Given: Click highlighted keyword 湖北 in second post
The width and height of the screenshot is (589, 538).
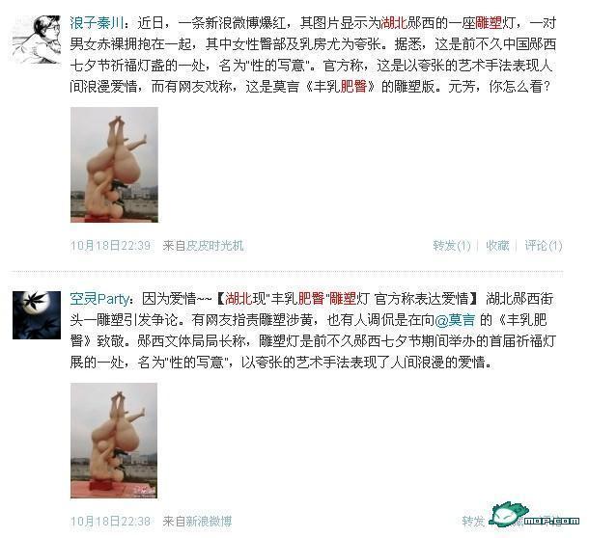Looking at the screenshot, I should tap(238, 299).
